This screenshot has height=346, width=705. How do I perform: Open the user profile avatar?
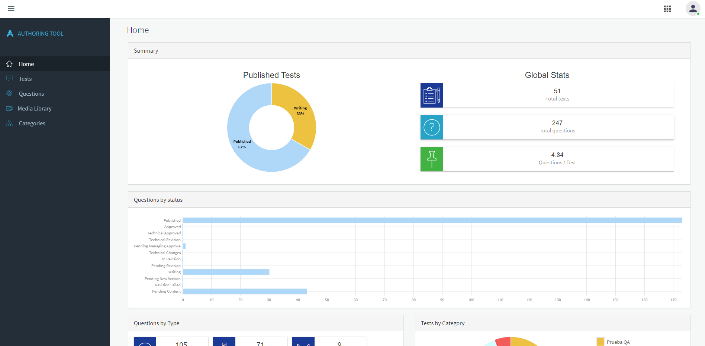point(693,9)
